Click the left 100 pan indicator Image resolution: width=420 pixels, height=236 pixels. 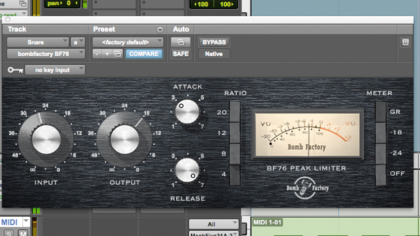coord(201,4)
